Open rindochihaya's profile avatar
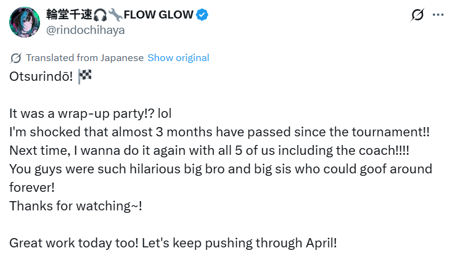This screenshot has height=256, width=455. point(25,22)
